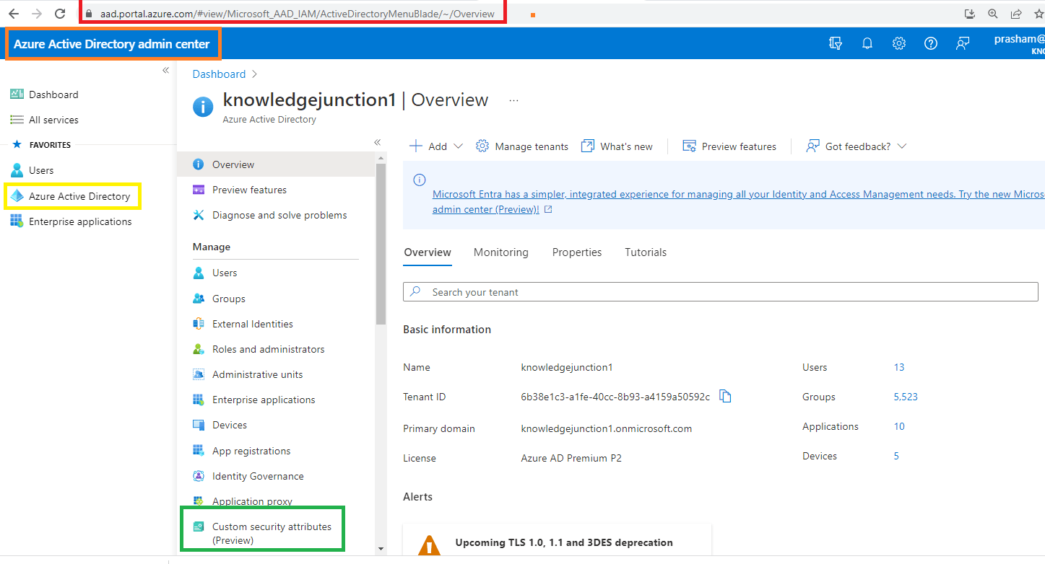Switch to the Monitoring tab

(x=501, y=252)
